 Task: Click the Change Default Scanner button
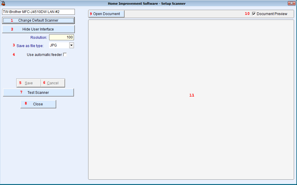point(38,20)
